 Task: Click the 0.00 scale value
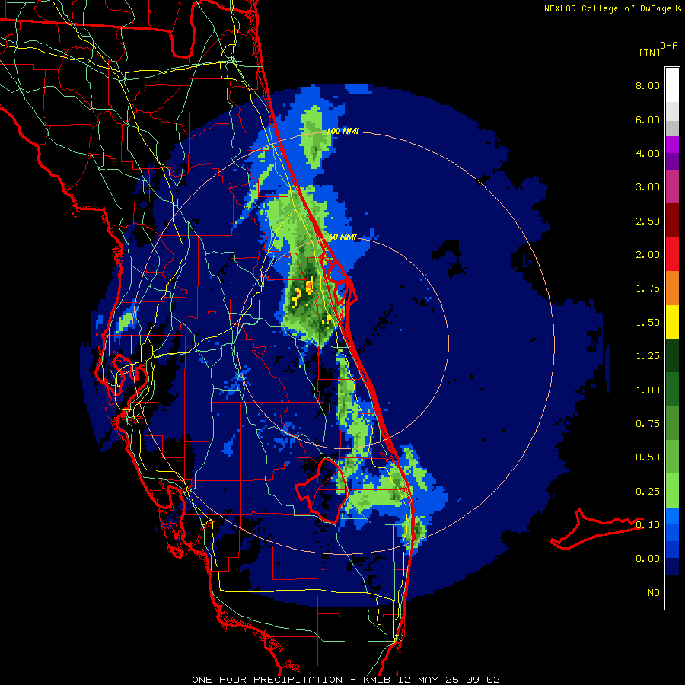648,559
